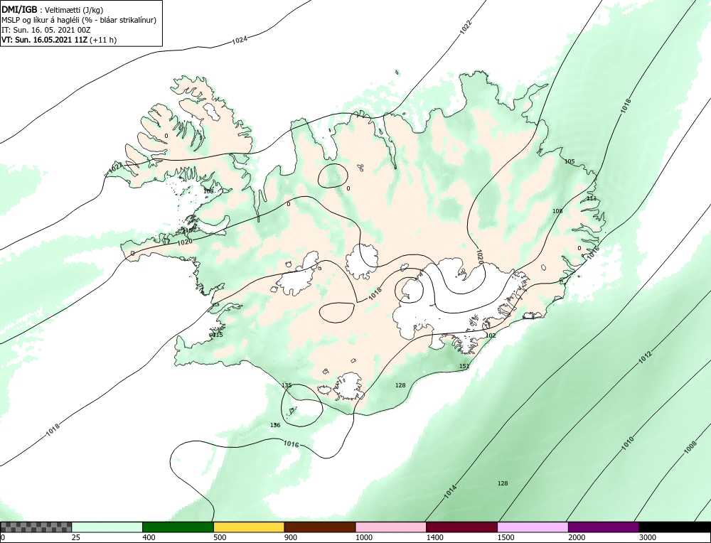The image size is (711, 543).
Task: Click the dark purple 2000–3000 legend swatch
Action: click(x=604, y=527)
